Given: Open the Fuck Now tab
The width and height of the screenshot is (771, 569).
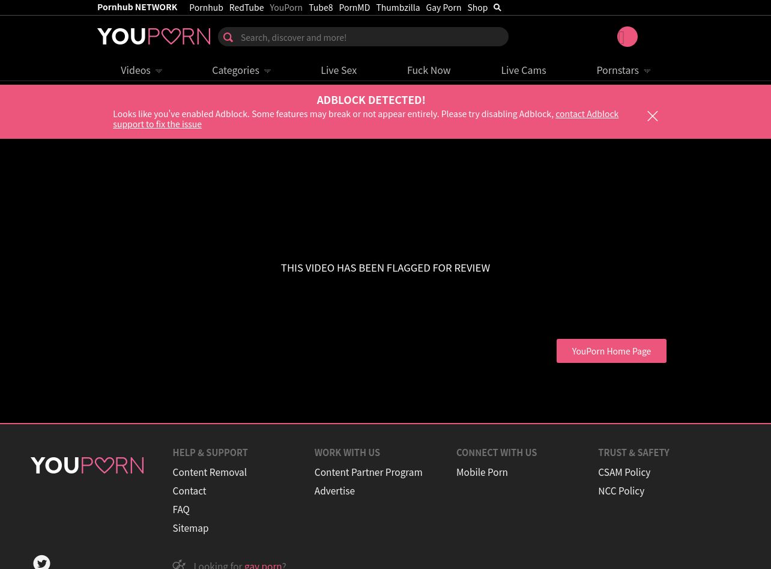Looking at the screenshot, I should (x=429, y=70).
